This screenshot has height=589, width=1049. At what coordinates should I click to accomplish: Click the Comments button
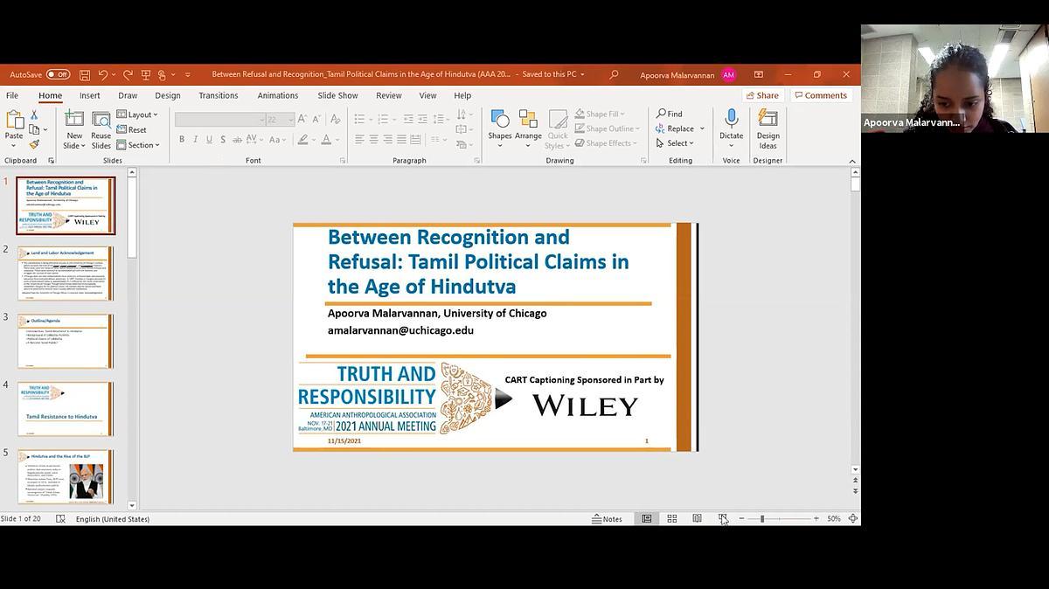point(820,95)
